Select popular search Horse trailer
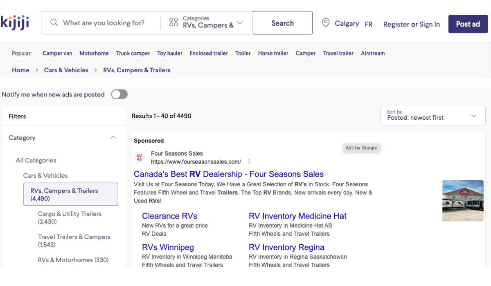The width and height of the screenshot is (491, 286). tap(273, 53)
